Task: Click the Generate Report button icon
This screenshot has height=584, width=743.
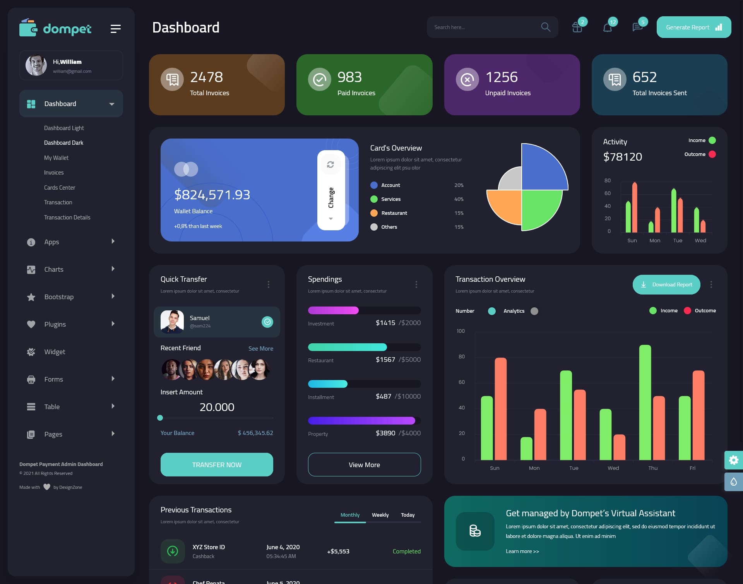Action: [718, 27]
